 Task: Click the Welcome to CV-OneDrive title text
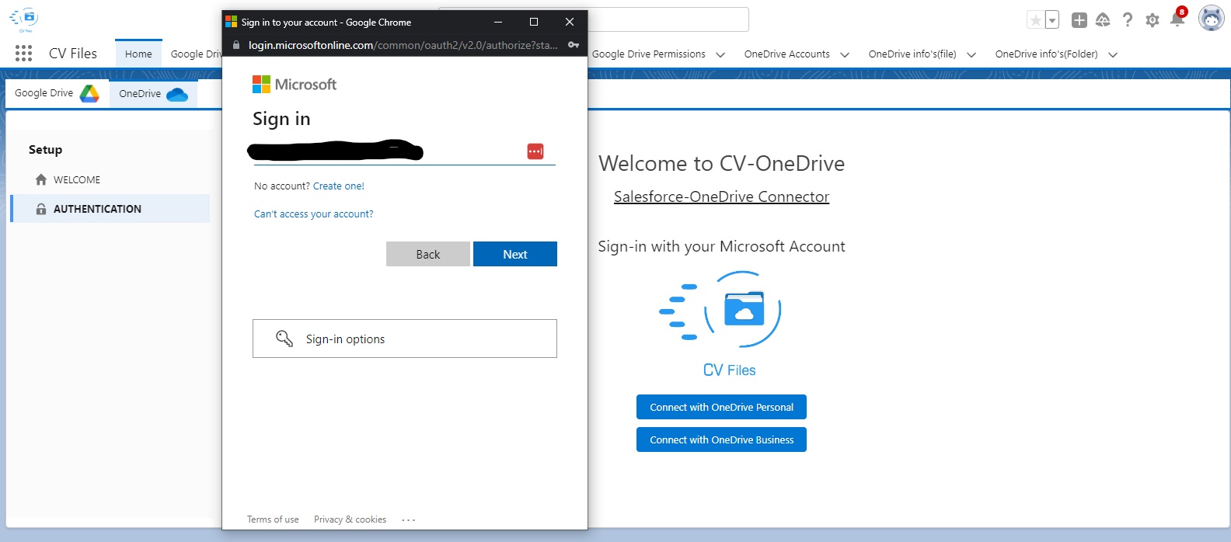[x=721, y=163]
